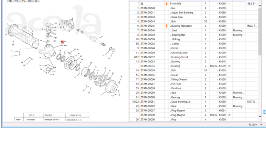Screen dimensions: 266x165
Task: Click the first magnifier zoom toolbar button
Action: tap(17, 1)
